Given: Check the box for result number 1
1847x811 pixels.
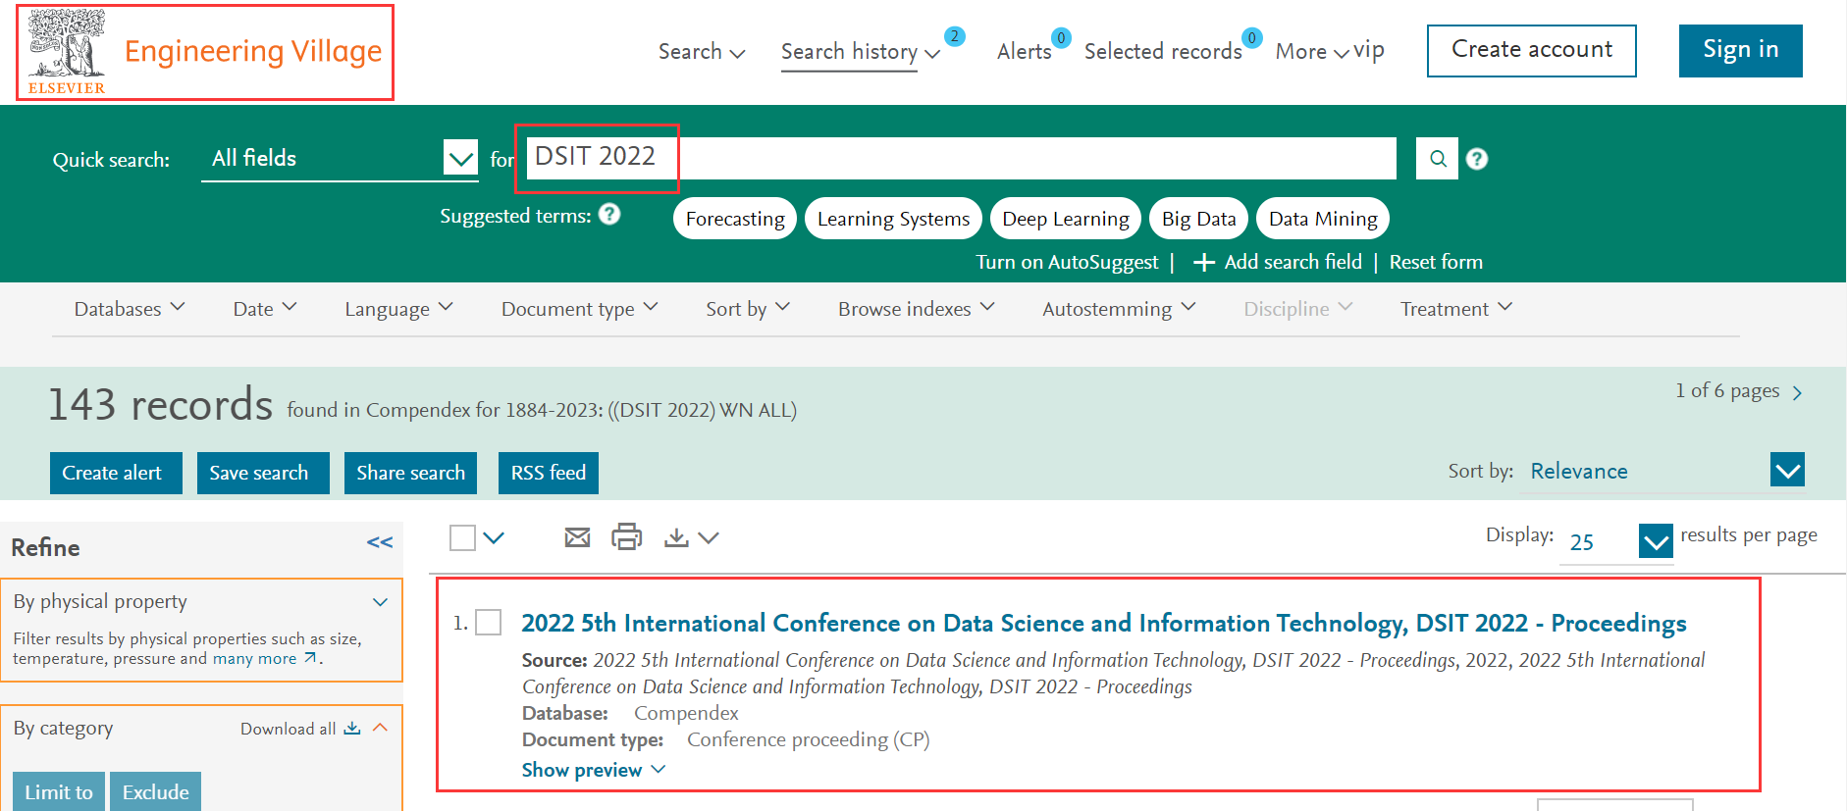Looking at the screenshot, I should [x=489, y=623].
